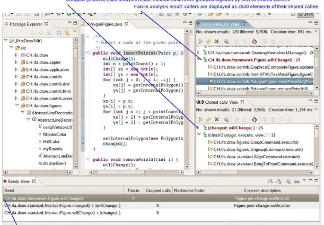The height and width of the screenshot is (225, 324).
Task: Switch to the Java perspective button
Action: pos(305,14)
